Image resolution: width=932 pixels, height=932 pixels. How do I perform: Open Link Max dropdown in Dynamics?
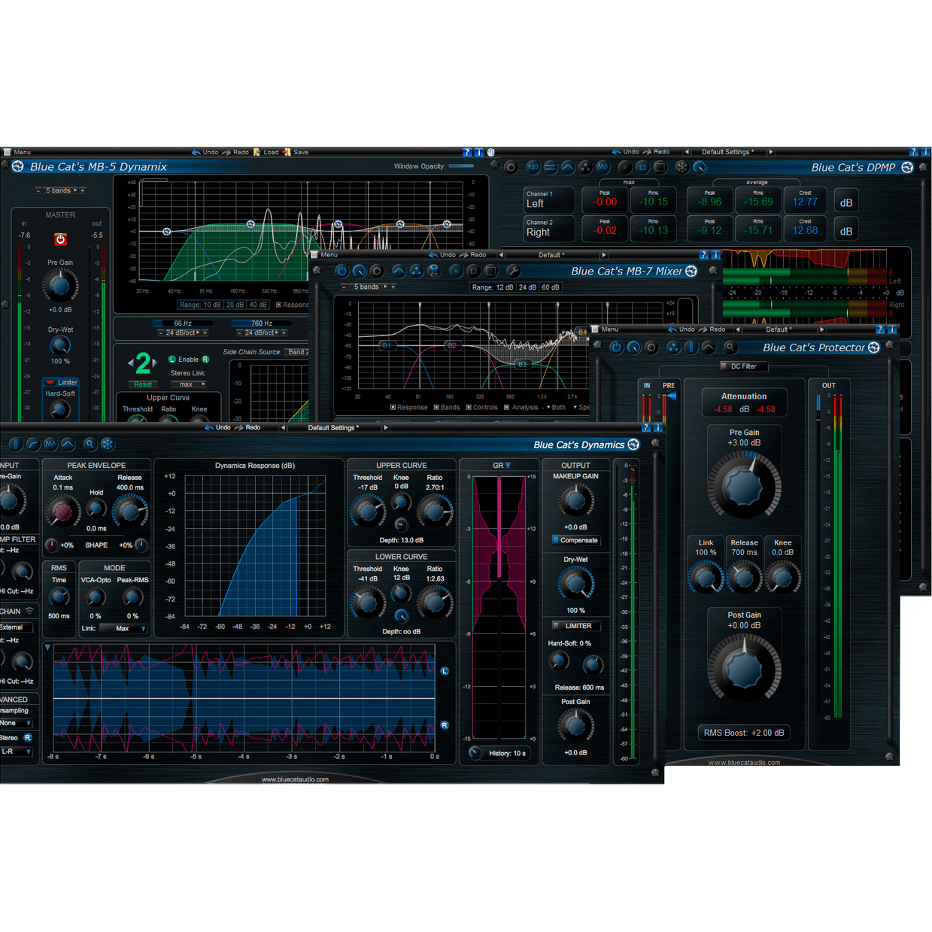[123, 628]
